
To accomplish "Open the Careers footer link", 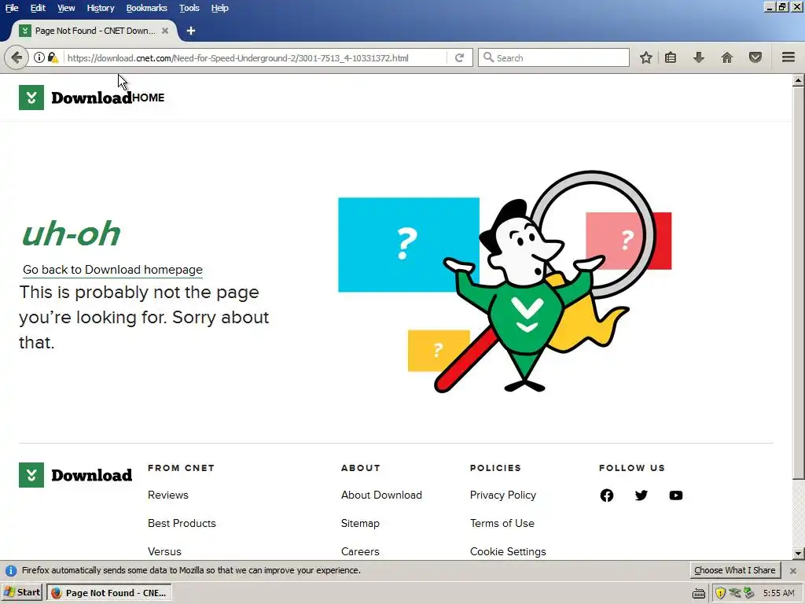I will click(360, 551).
